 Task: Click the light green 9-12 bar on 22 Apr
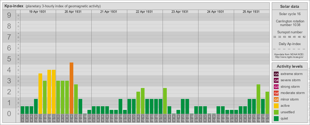click(x=142, y=101)
